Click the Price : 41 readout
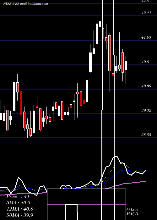 point(18,196)
